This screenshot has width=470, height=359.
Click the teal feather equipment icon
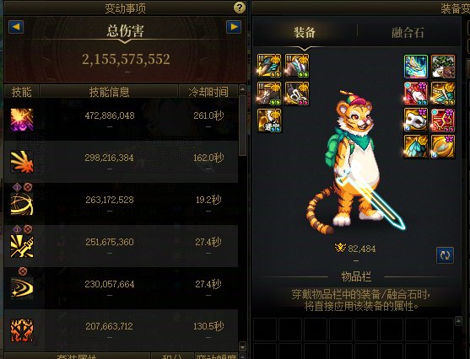(416, 67)
